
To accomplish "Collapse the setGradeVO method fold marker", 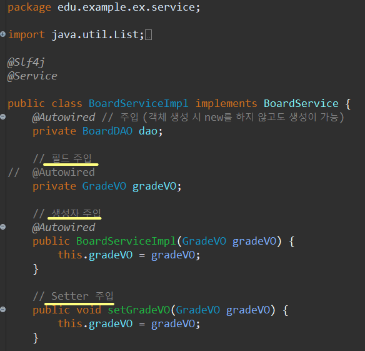I will coord(2,310).
